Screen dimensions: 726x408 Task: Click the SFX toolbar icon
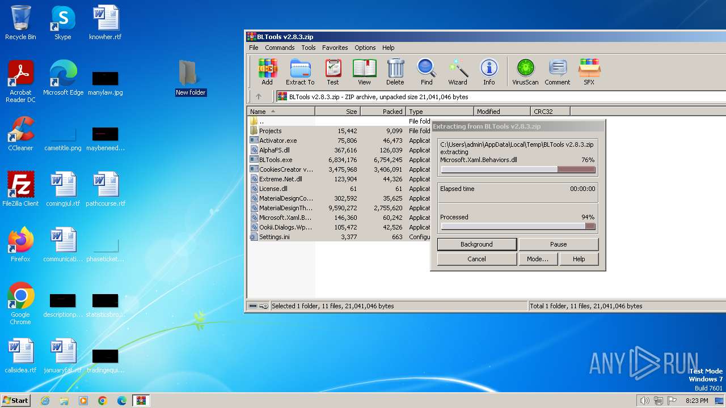(589, 71)
